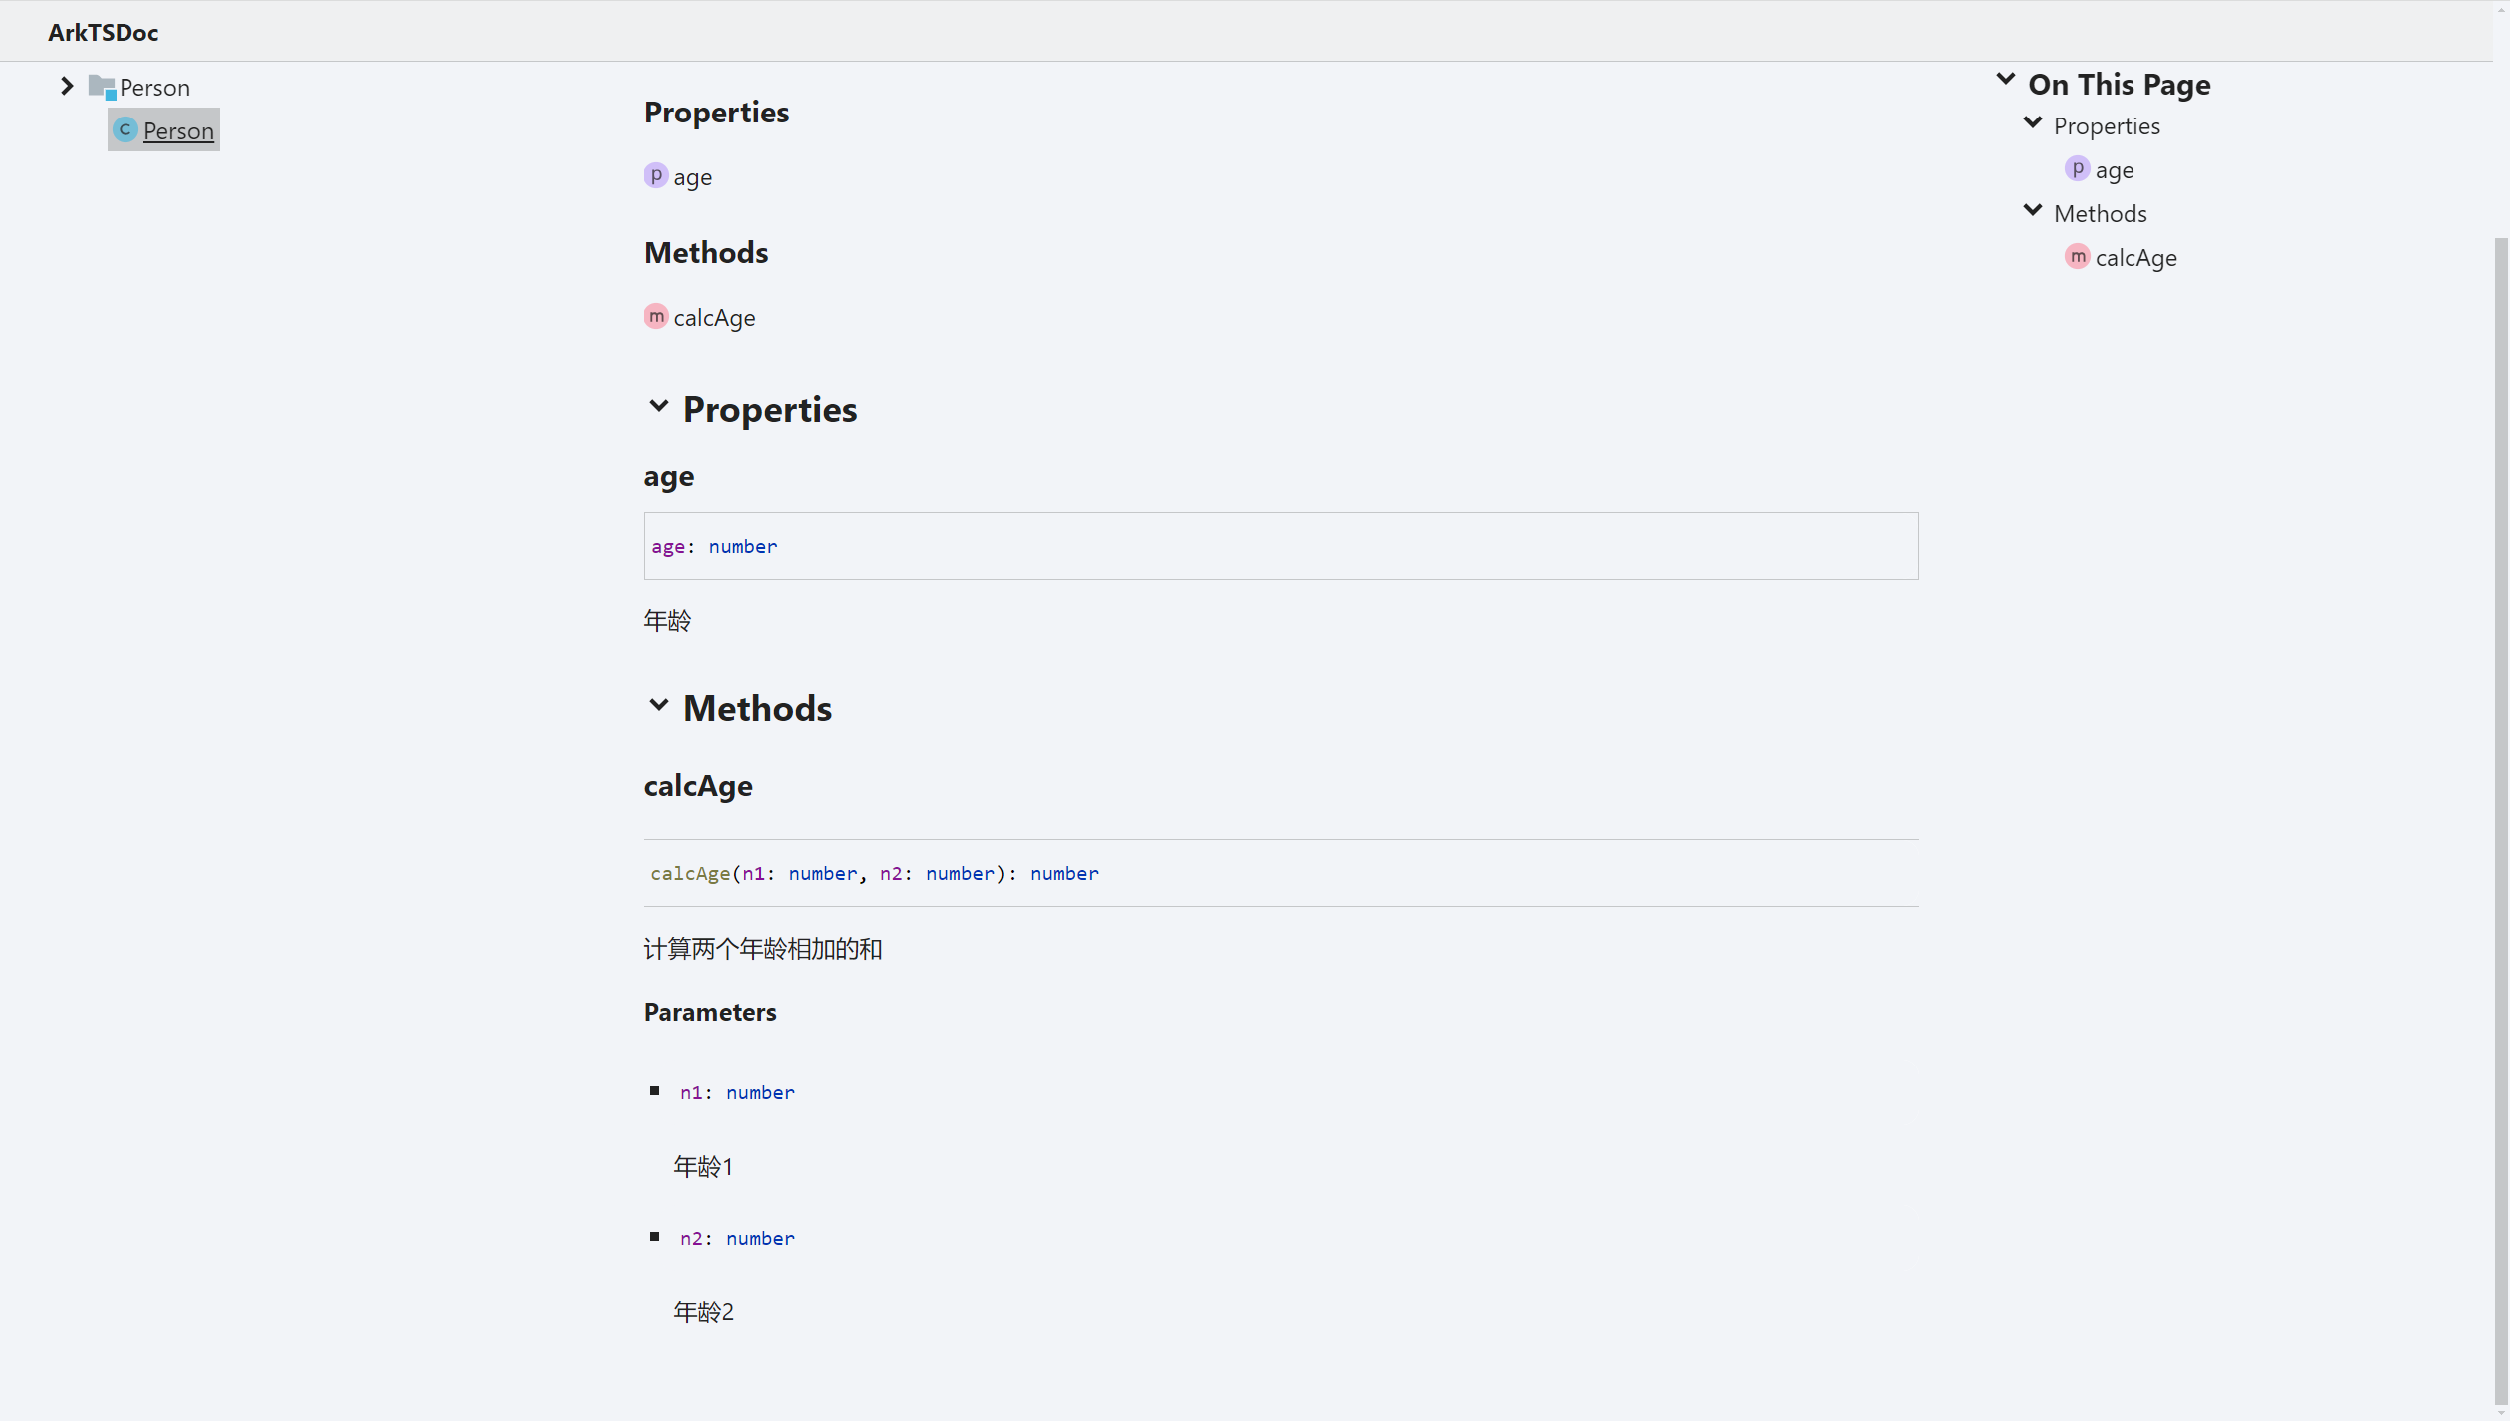The width and height of the screenshot is (2510, 1421).
Task: Go to age in On This Page
Action: [x=2114, y=170]
